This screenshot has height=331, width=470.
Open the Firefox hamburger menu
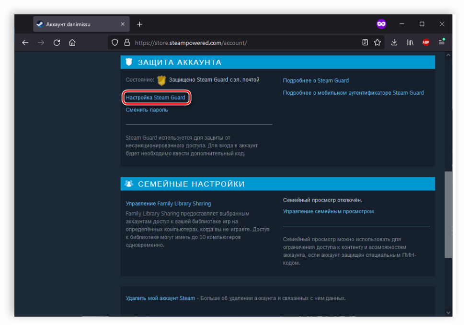442,42
